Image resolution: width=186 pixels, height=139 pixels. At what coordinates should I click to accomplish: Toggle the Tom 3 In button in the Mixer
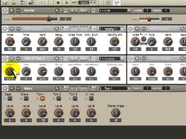tap(75, 98)
